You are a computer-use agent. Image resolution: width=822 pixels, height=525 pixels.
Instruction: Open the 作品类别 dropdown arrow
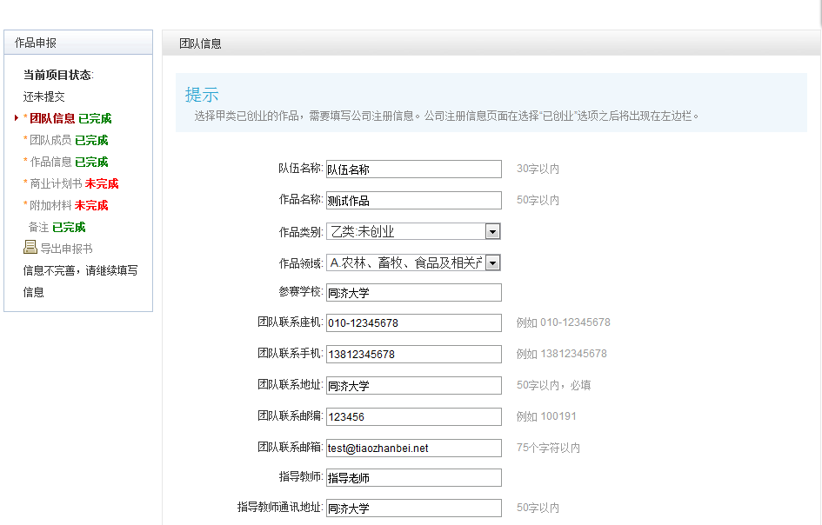point(492,231)
